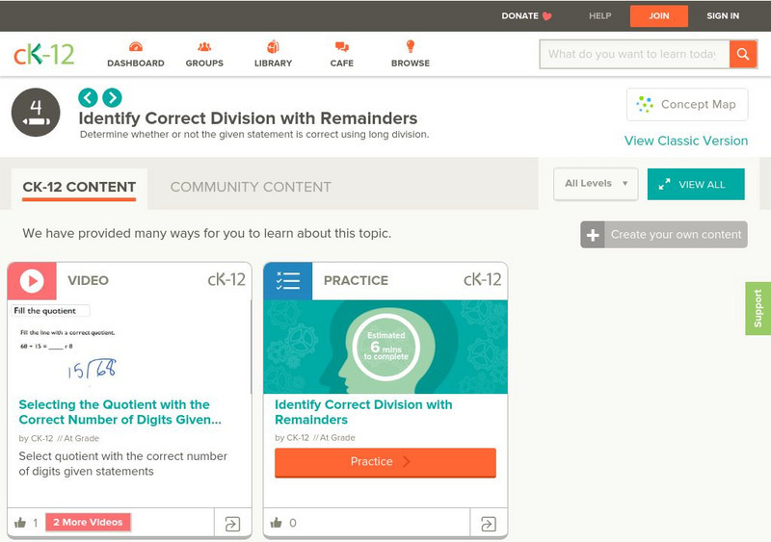Open Identify Correct Division practice title link
The image size is (771, 542).
point(363,412)
